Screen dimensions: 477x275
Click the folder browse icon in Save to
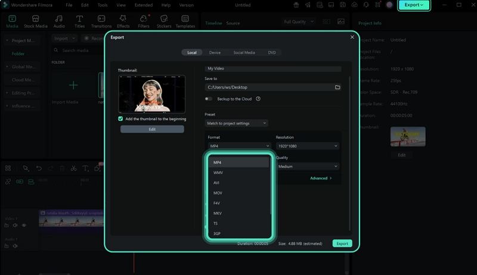coord(337,87)
